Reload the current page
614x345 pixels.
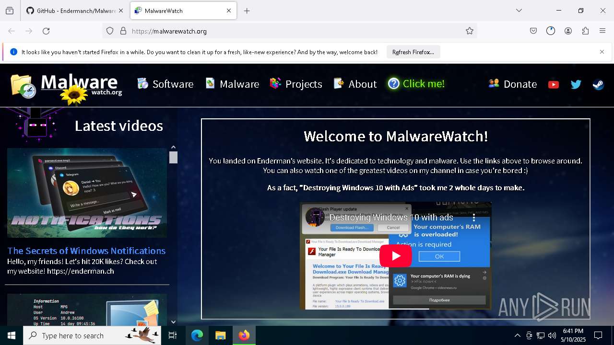pyautogui.click(x=46, y=31)
